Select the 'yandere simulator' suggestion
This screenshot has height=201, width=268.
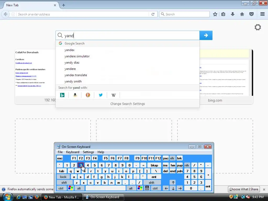(127, 56)
